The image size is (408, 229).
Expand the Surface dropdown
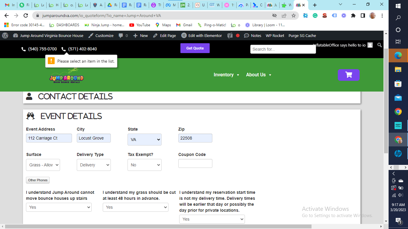point(43,165)
